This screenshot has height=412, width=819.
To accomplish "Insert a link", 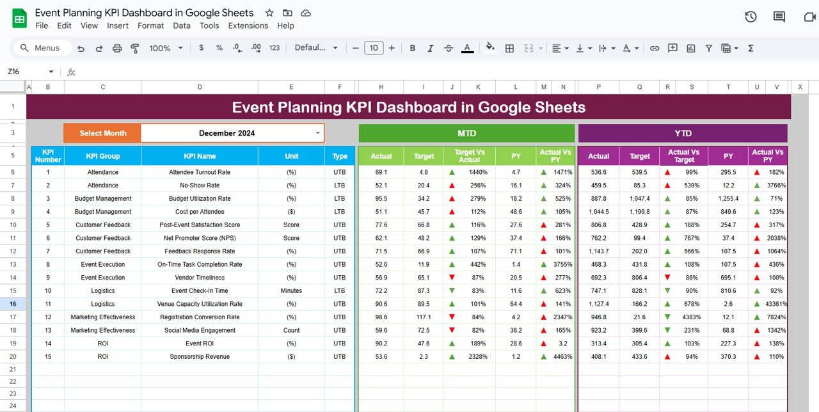I will (x=655, y=48).
